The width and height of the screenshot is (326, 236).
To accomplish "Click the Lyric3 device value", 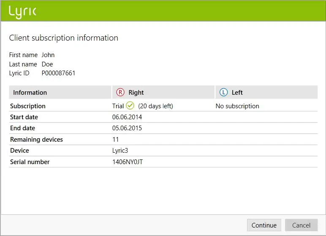I will (121, 151).
